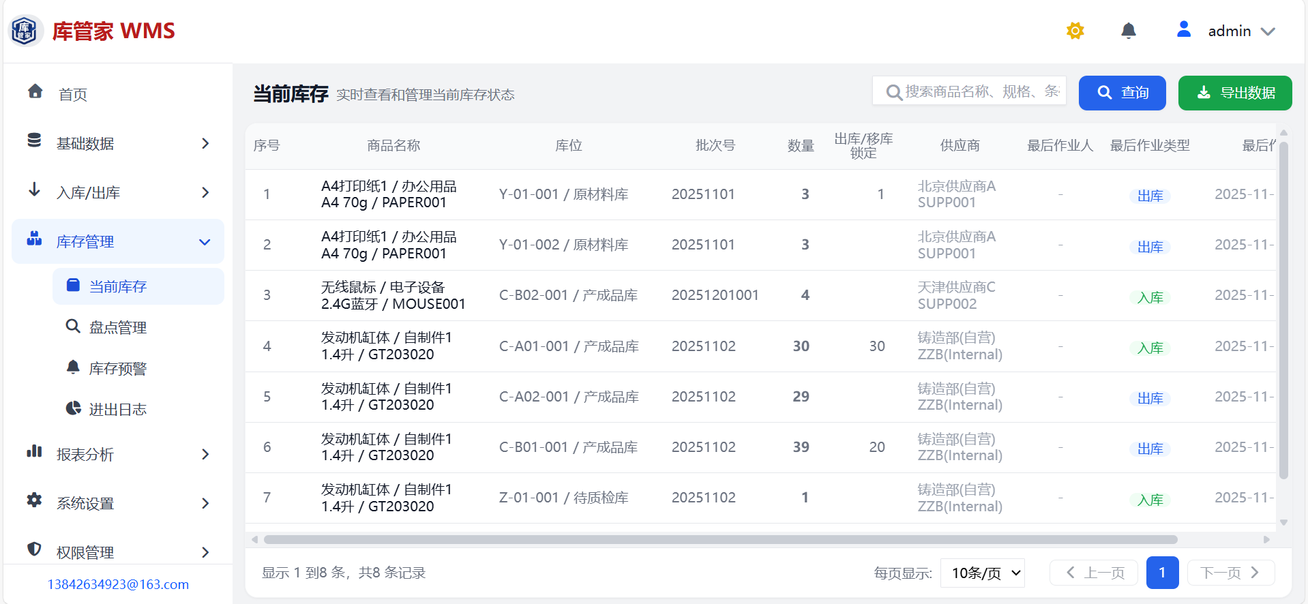Click the 当前库存 icon in sidebar
1308x604 pixels.
click(x=73, y=285)
